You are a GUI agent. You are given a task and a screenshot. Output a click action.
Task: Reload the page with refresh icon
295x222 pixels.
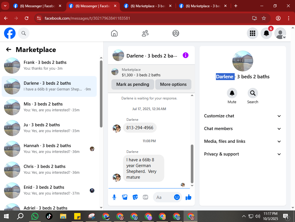pos(27,18)
